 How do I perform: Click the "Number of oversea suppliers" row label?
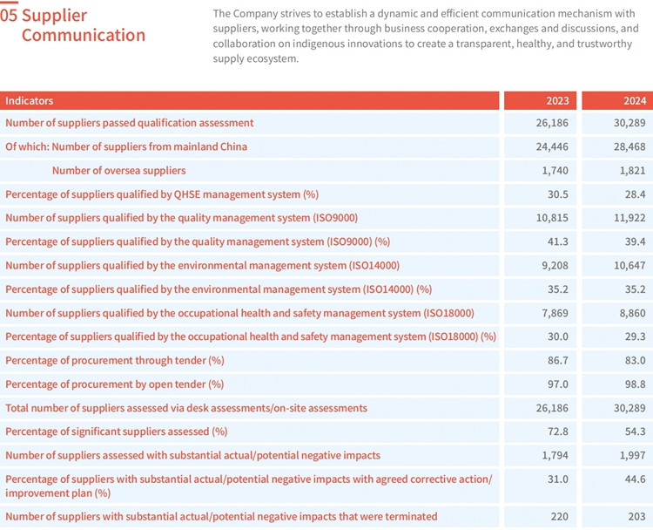118,170
